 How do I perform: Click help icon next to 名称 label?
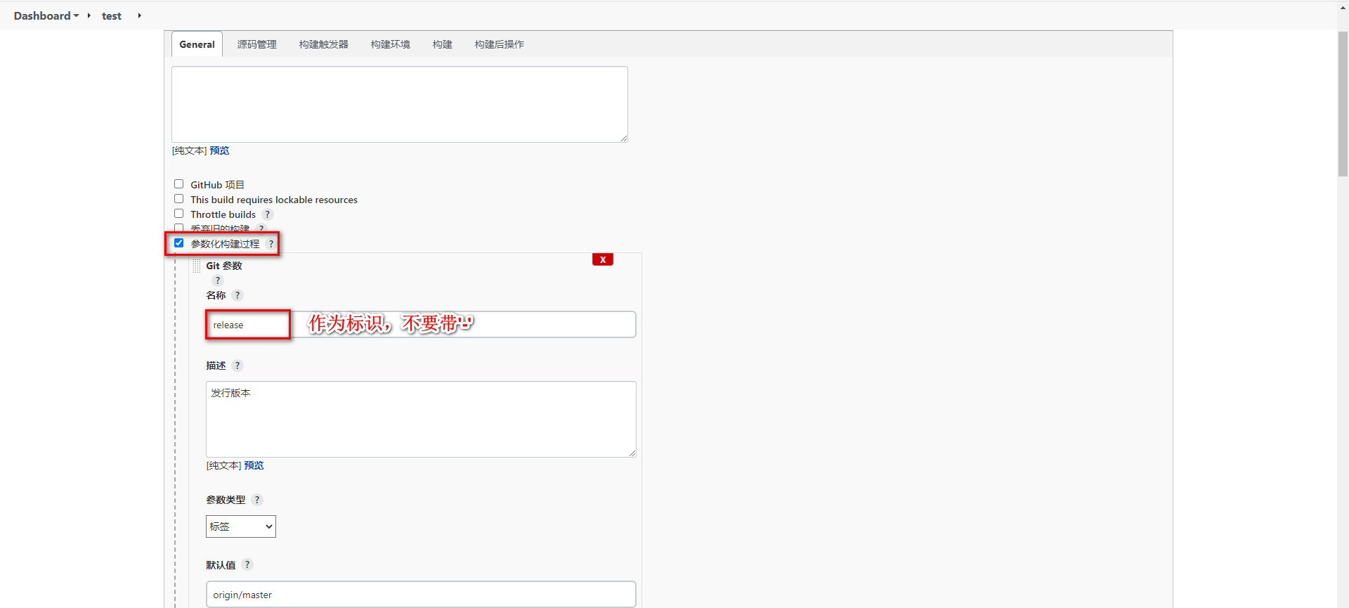point(237,295)
